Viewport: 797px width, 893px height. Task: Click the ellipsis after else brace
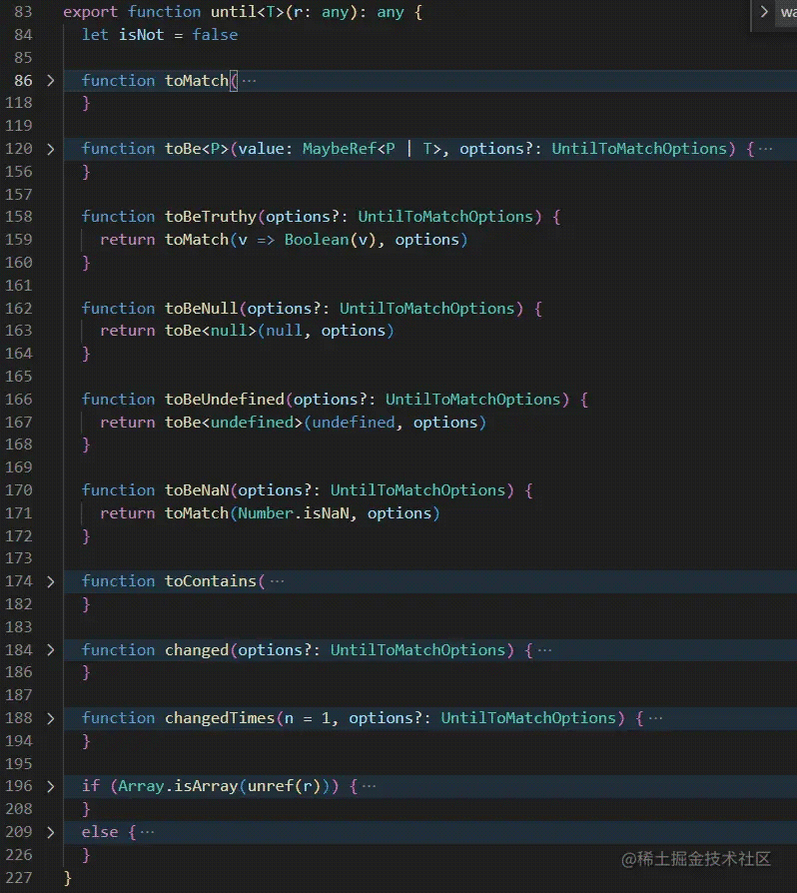click(147, 832)
